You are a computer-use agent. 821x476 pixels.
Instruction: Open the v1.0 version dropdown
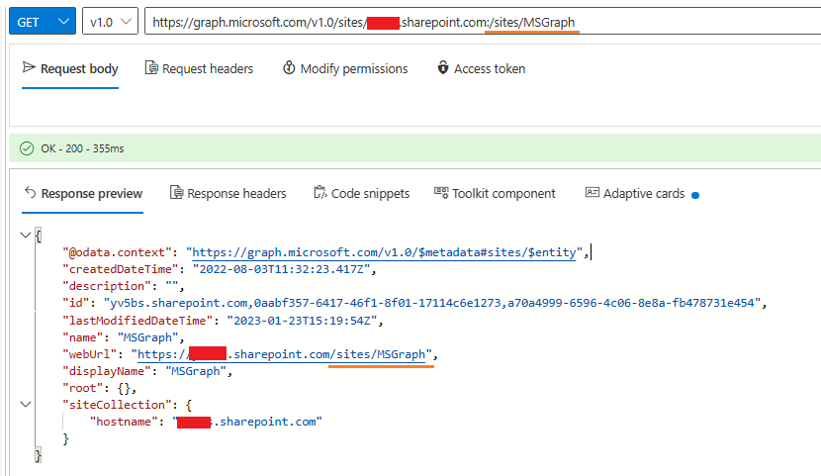coord(110,22)
